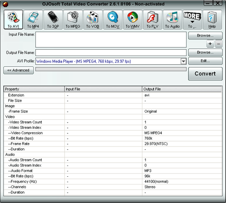Screen dimensions: 226x203
Task: Click the 29.970(NTSC) frame rate value
Action: (156, 144)
